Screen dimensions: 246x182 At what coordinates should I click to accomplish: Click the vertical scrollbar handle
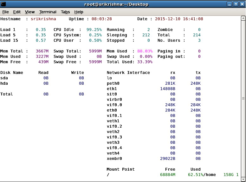click(x=243, y=99)
